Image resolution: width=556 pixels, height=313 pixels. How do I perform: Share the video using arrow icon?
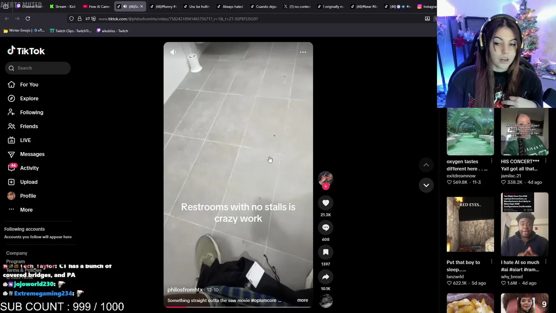point(326,277)
